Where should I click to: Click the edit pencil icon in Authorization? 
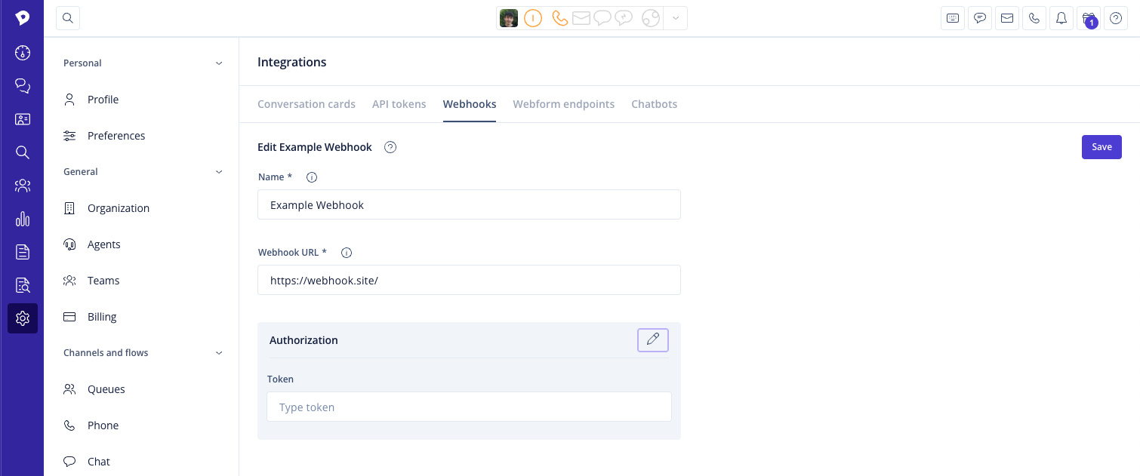pyautogui.click(x=653, y=340)
